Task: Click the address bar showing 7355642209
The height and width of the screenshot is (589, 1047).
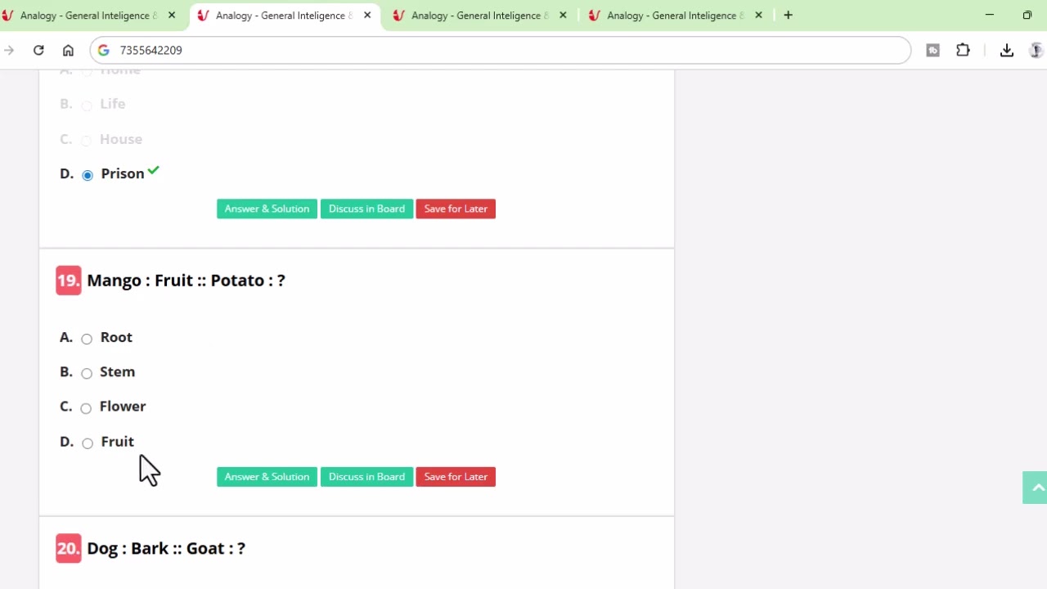Action: tap(501, 50)
